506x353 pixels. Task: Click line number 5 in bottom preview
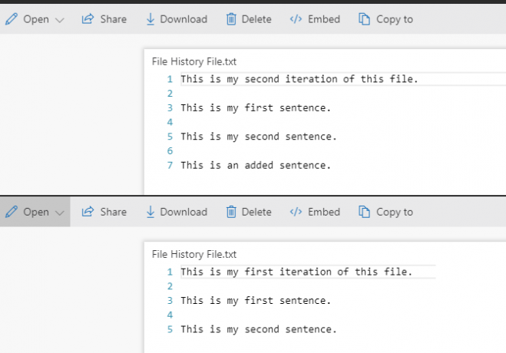click(x=170, y=329)
